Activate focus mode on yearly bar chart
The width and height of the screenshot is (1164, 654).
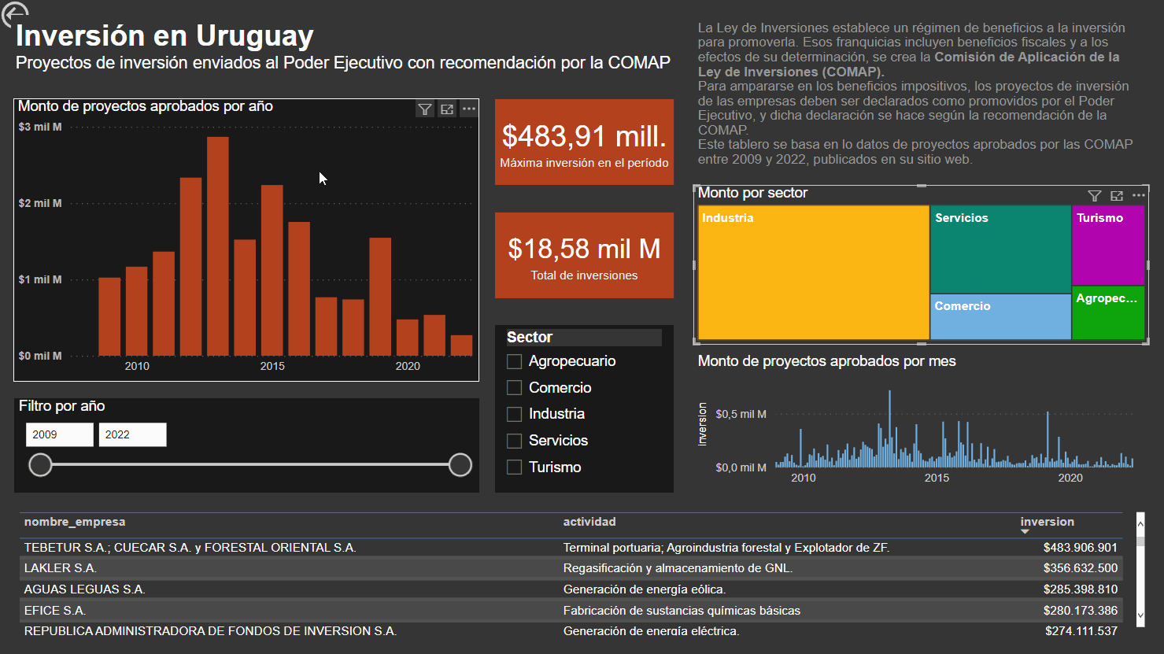[x=447, y=109]
